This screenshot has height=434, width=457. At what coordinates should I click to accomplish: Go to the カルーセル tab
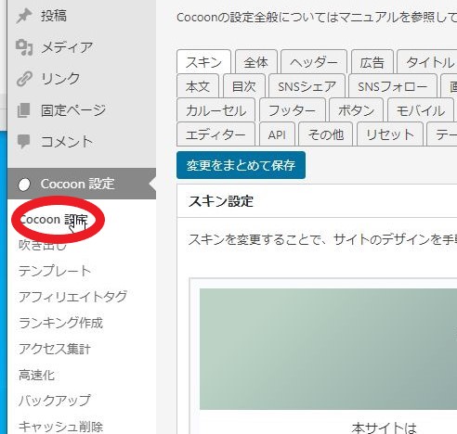coord(215,110)
